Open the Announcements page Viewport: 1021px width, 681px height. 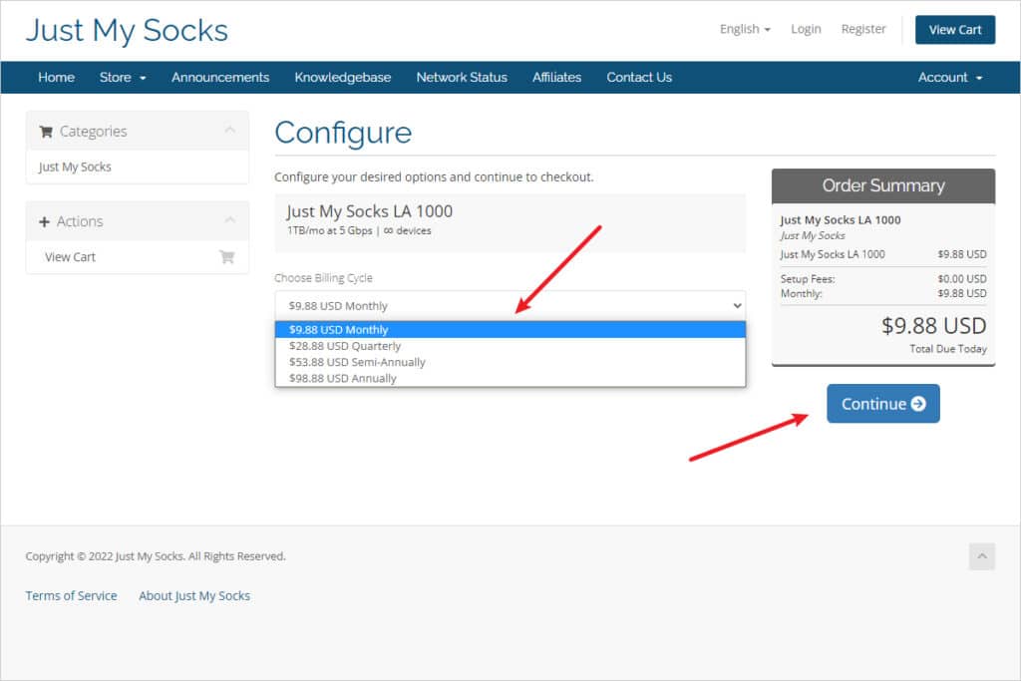point(220,78)
